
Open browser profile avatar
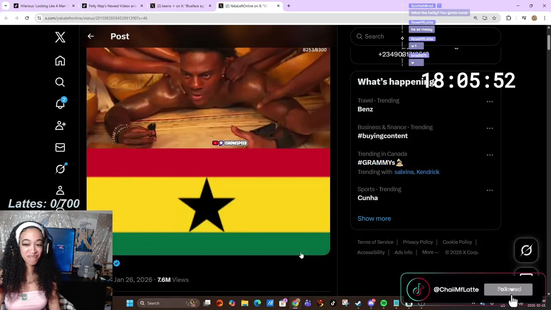tap(534, 18)
